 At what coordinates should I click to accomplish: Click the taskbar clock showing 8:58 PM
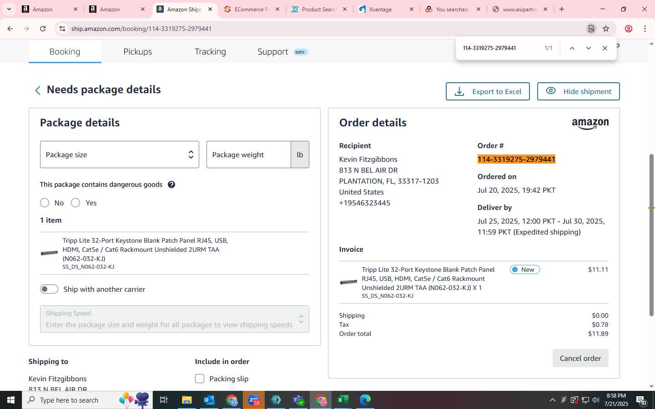tap(617, 400)
